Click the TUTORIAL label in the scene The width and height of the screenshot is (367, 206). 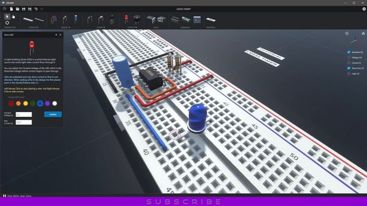[x=271, y=53]
